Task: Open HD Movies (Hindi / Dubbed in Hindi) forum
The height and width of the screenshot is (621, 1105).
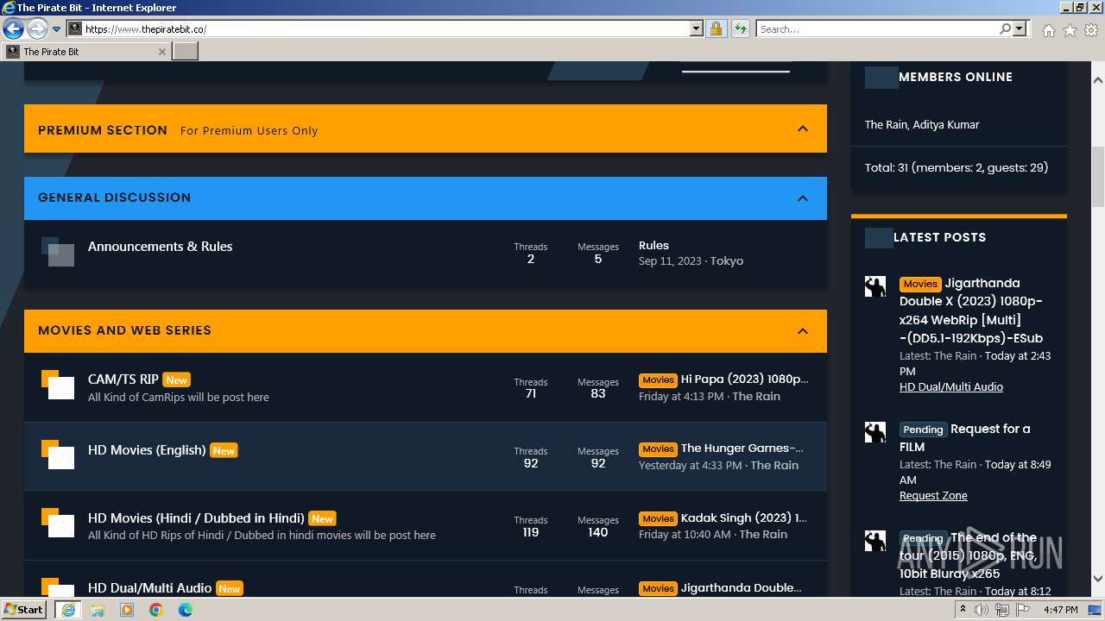Action: [x=196, y=518]
